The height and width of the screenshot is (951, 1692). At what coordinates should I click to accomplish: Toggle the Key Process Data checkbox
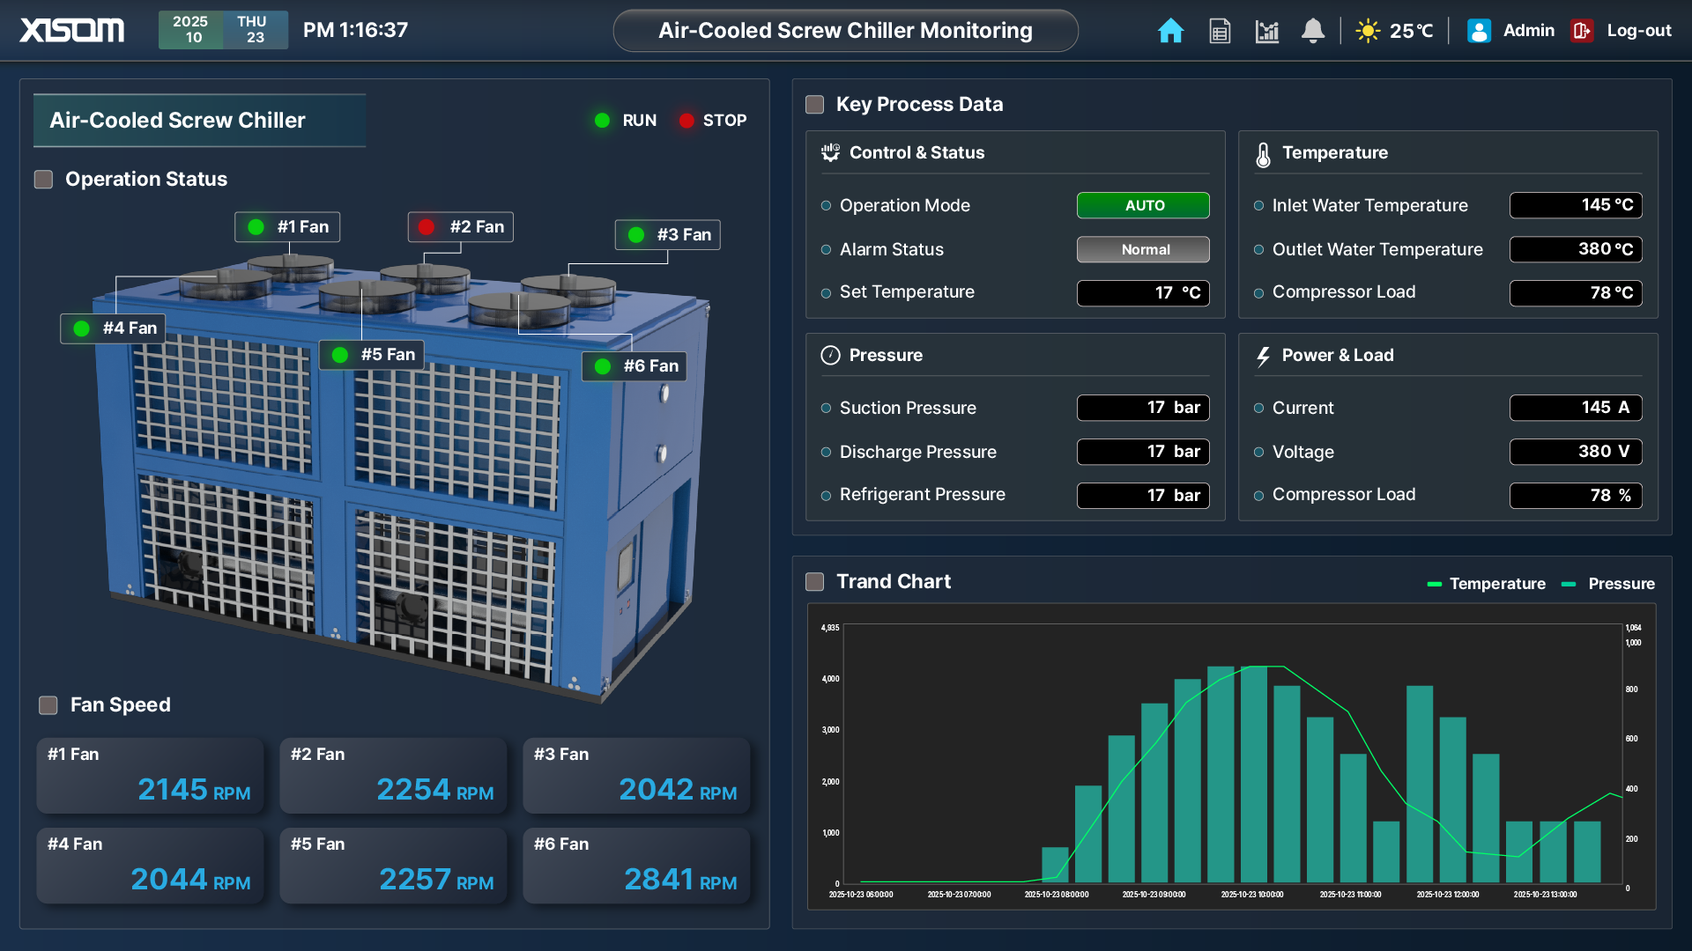coord(814,104)
